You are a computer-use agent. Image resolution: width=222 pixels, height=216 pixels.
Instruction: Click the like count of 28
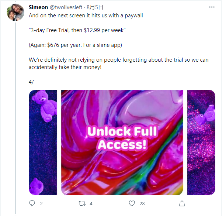click(x=142, y=203)
